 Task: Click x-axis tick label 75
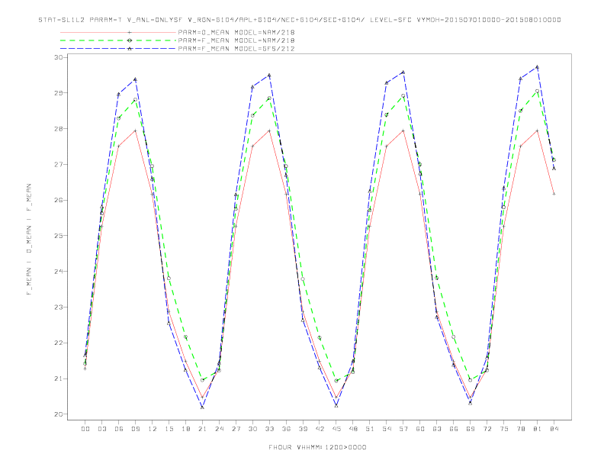pyautogui.click(x=504, y=429)
